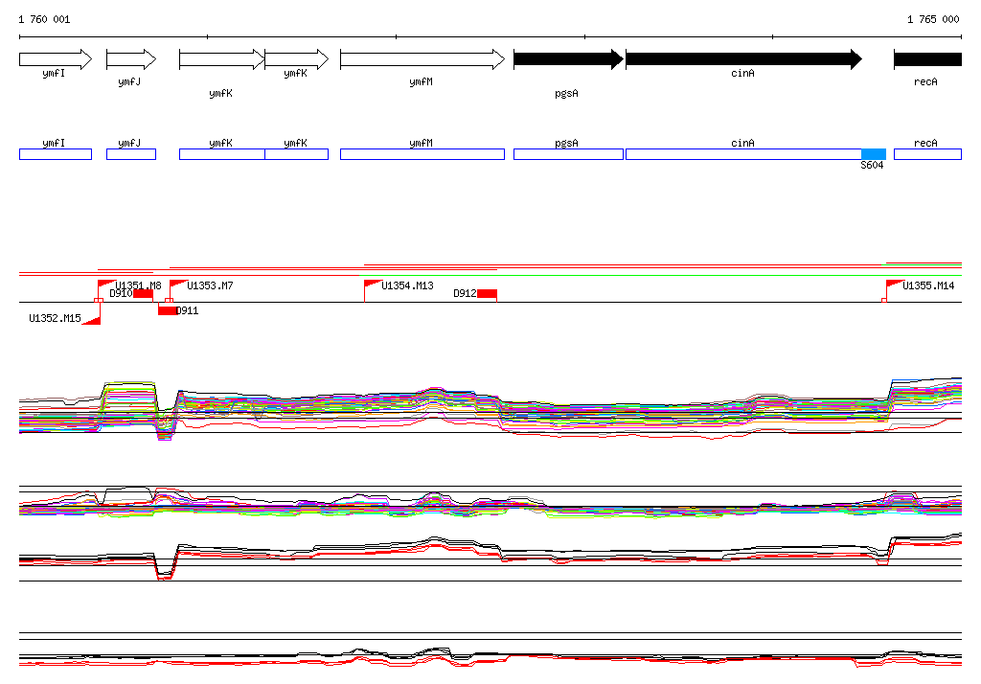Image resolution: width=981 pixels, height=684 pixels.
Task: Select the blue ymfJ annotation box
Action: [x=131, y=154]
